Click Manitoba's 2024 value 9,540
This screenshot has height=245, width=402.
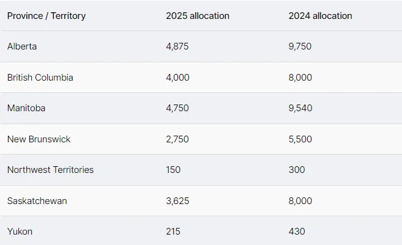tap(300, 108)
